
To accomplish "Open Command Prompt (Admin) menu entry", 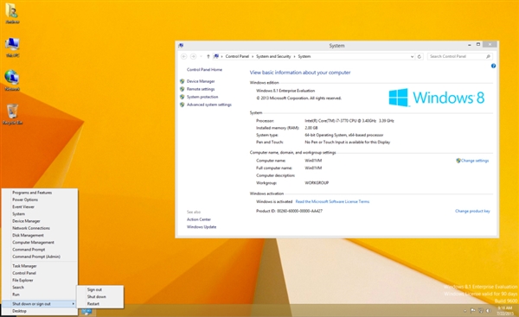I will [x=36, y=257].
